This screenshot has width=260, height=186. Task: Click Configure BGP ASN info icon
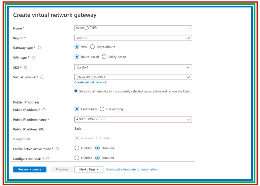coord(48,159)
